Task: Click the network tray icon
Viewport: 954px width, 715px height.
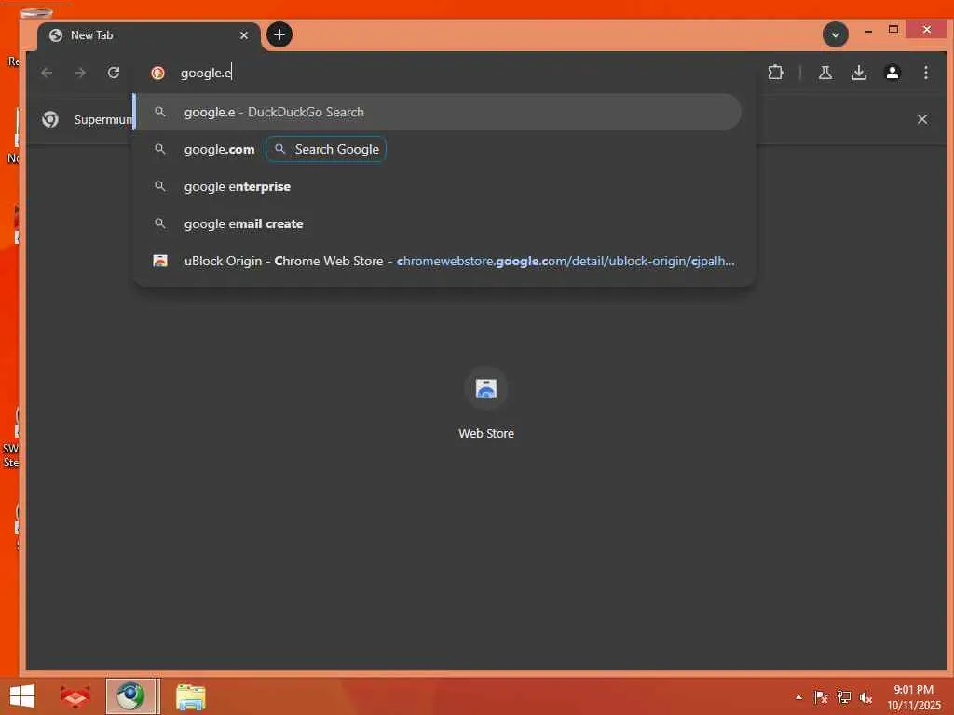Action: click(x=843, y=697)
